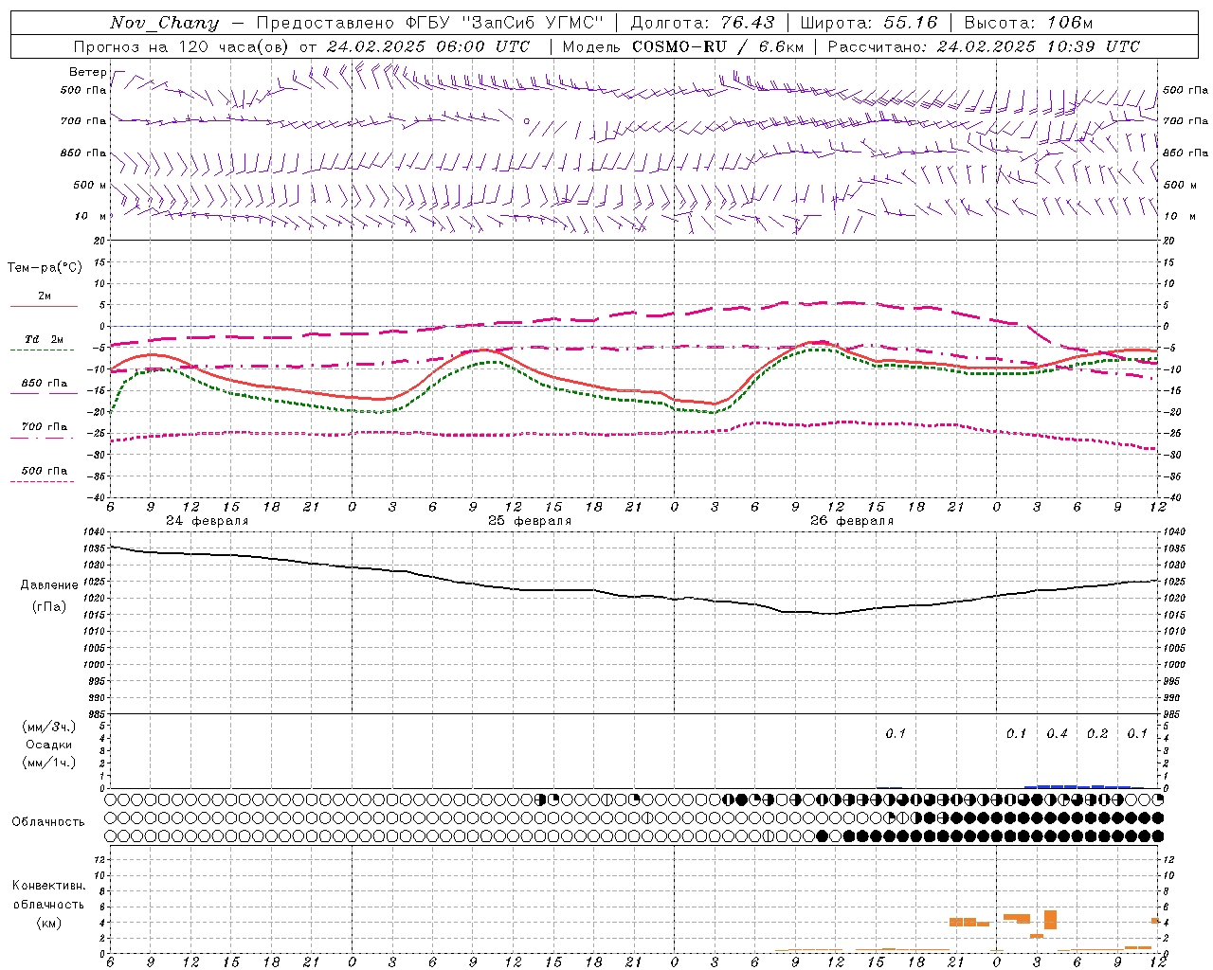Click the forecast start "24.02.2025 06:00 UTC"
Screen dimensions: 1213x970
click(428, 46)
